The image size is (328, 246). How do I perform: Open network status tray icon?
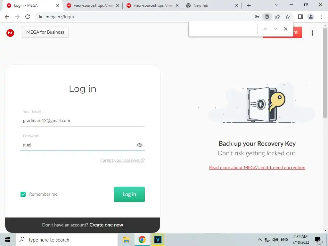point(267,240)
